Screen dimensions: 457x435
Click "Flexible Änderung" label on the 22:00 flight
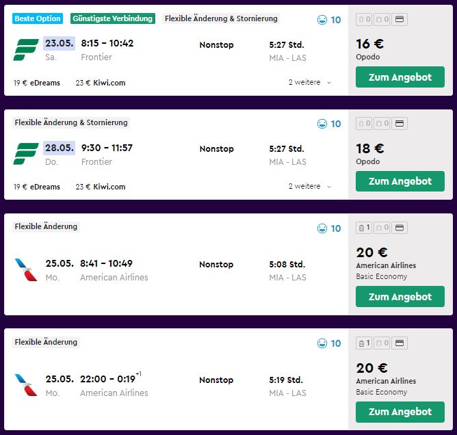[46, 342]
